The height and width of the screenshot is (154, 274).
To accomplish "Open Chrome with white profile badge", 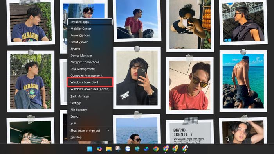I will click(184, 149).
